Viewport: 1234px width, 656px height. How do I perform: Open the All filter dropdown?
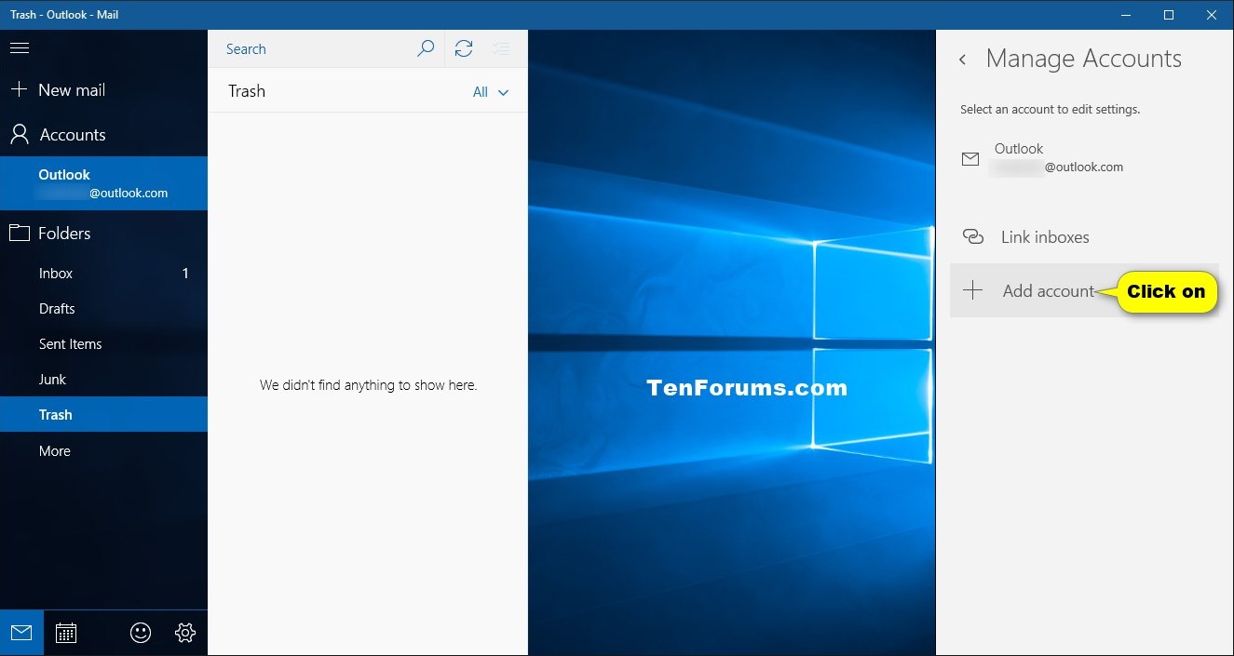tap(491, 92)
